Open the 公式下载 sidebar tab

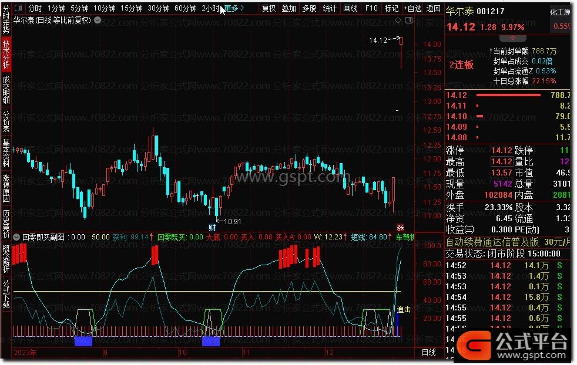6,294
